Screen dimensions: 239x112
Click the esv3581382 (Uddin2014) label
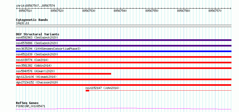[34, 65]
